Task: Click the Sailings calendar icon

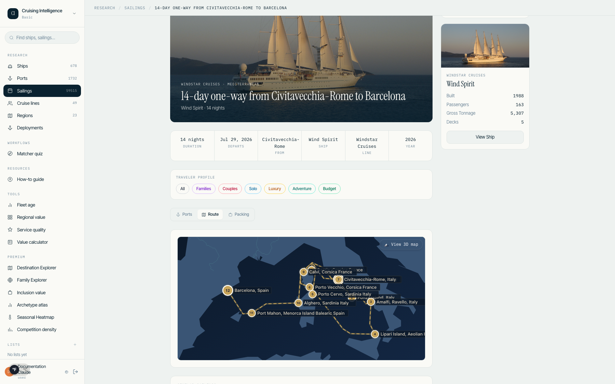Action: (10, 91)
